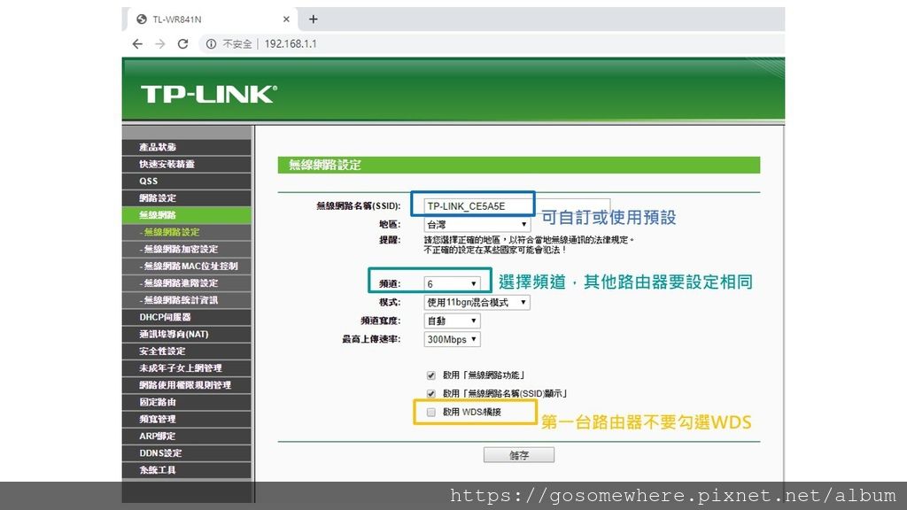The image size is (907, 510).
Task: Open DHCP伺服器 menu item
Action: 187,317
